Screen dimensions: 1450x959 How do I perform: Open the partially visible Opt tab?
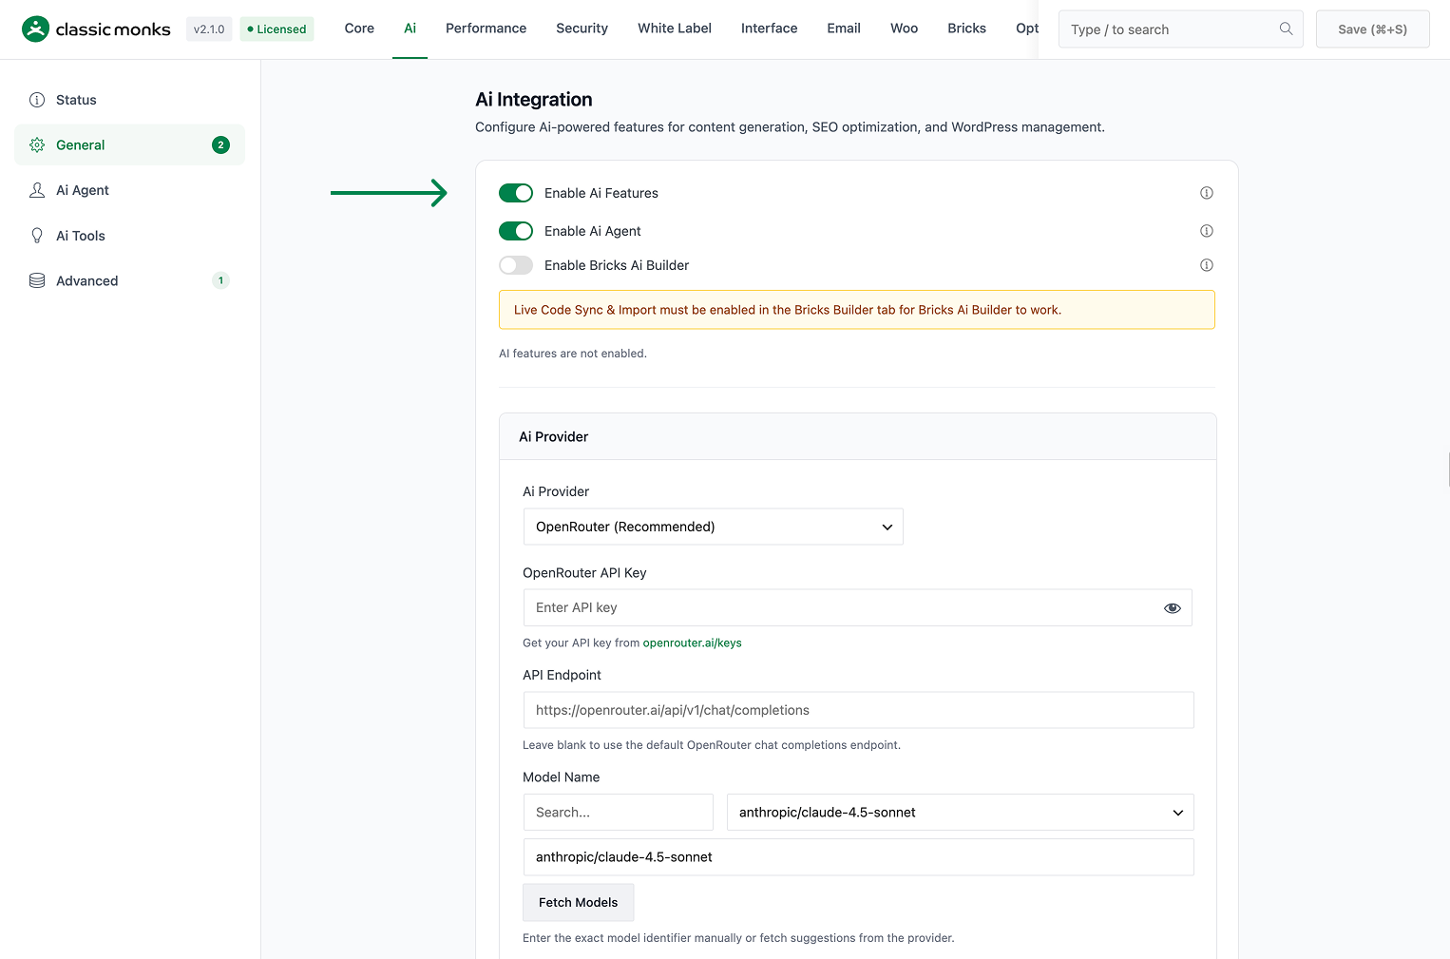(1026, 29)
